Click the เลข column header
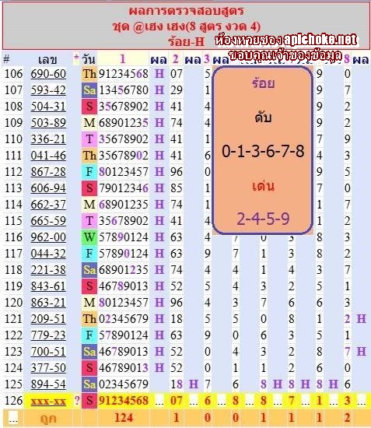 tap(47, 59)
